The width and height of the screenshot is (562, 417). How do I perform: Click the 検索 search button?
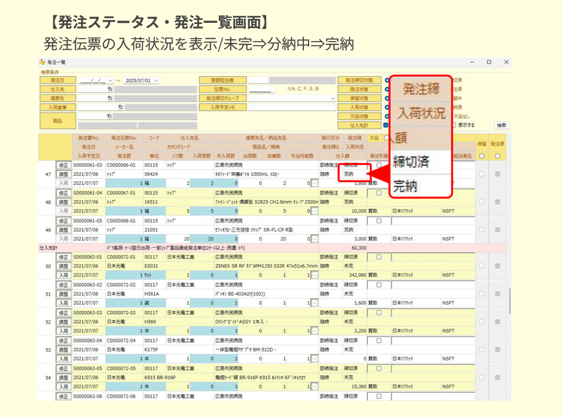point(502,125)
